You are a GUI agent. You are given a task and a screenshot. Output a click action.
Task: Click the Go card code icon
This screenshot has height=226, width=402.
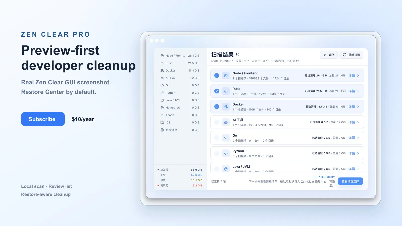coord(226,138)
